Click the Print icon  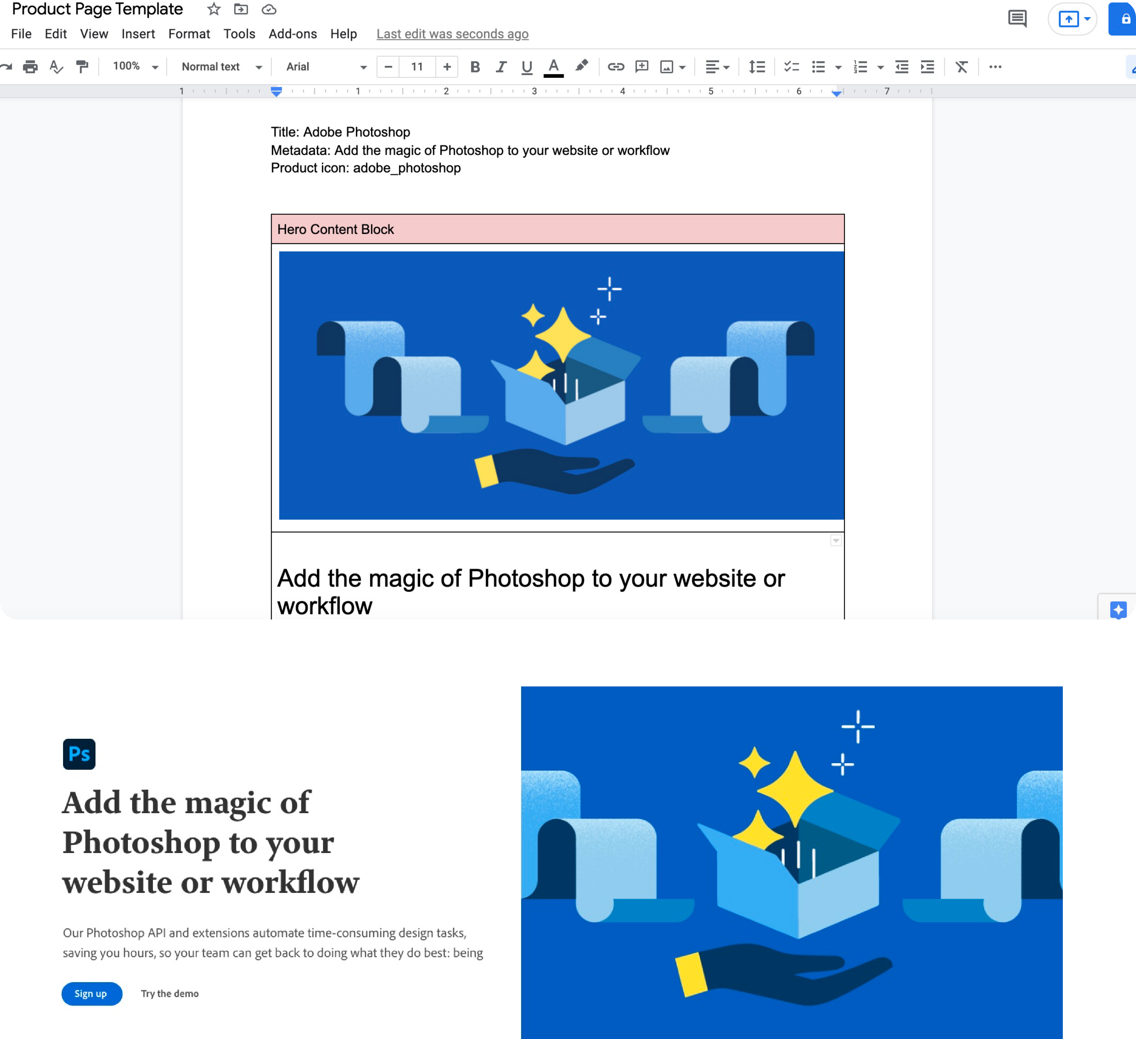30,67
